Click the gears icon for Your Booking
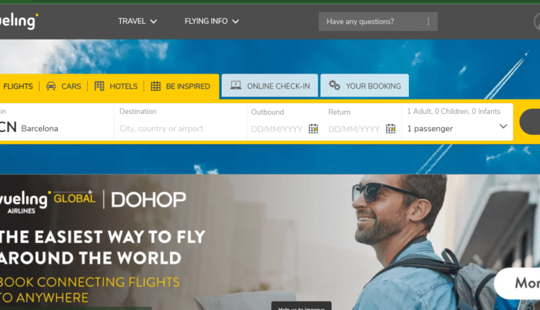 334,85
